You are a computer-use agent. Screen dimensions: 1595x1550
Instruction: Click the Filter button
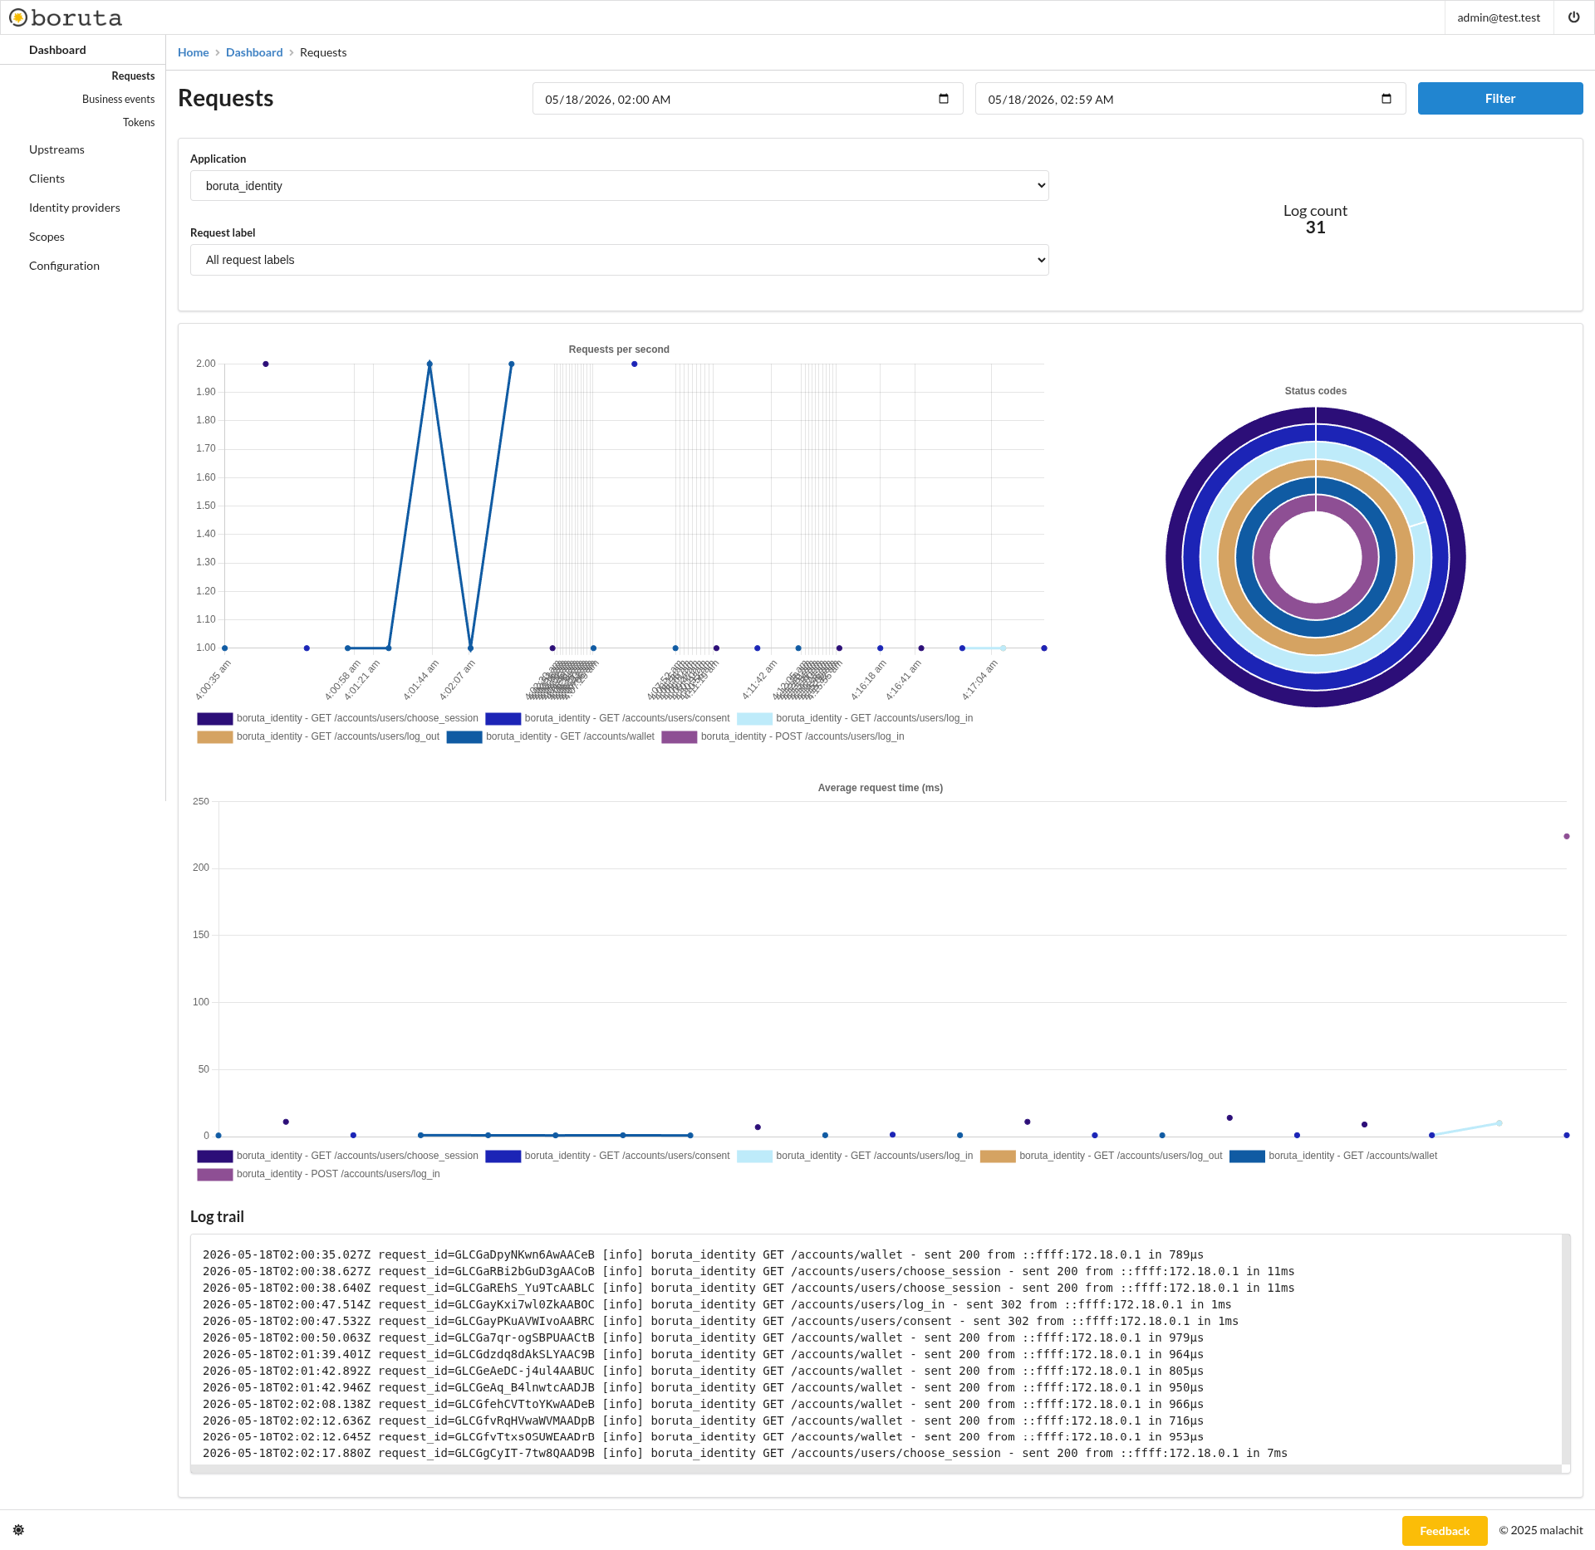point(1499,99)
